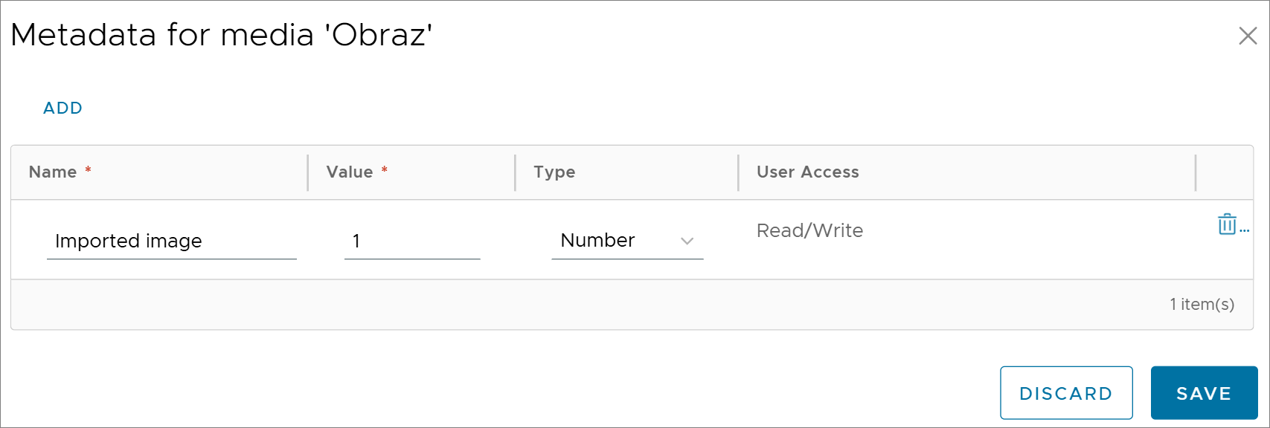
Task: Open the Type dropdown chevron arrow
Action: (687, 241)
